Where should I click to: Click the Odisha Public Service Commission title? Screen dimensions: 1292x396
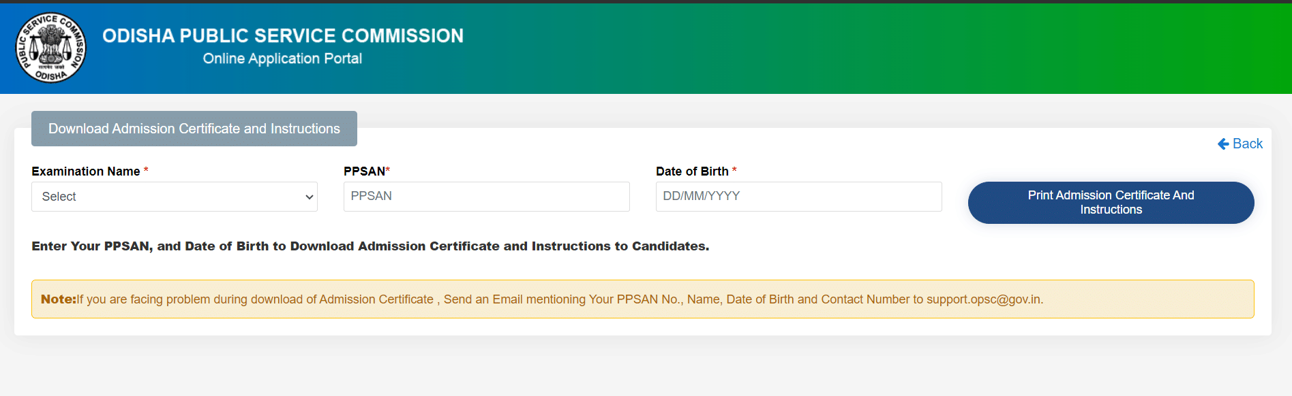click(x=283, y=36)
